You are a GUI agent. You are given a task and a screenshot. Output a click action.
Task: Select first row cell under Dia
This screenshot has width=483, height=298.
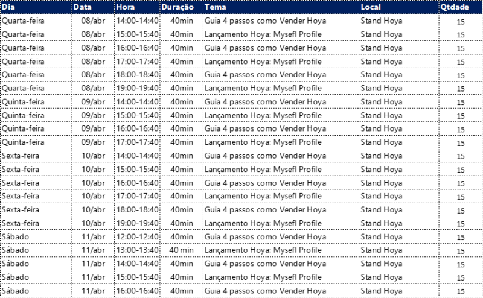point(36,27)
